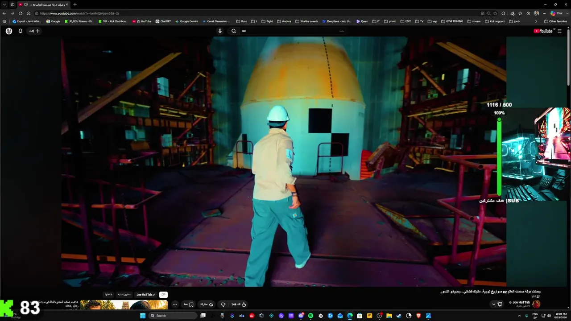571x321 pixels.
Task: Open the DeepSeek bookmark
Action: [337, 21]
